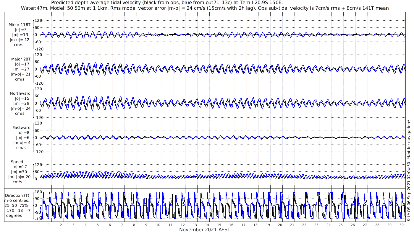
Task: Click '|m-o|= 24' under Northward
Action: [20, 108]
